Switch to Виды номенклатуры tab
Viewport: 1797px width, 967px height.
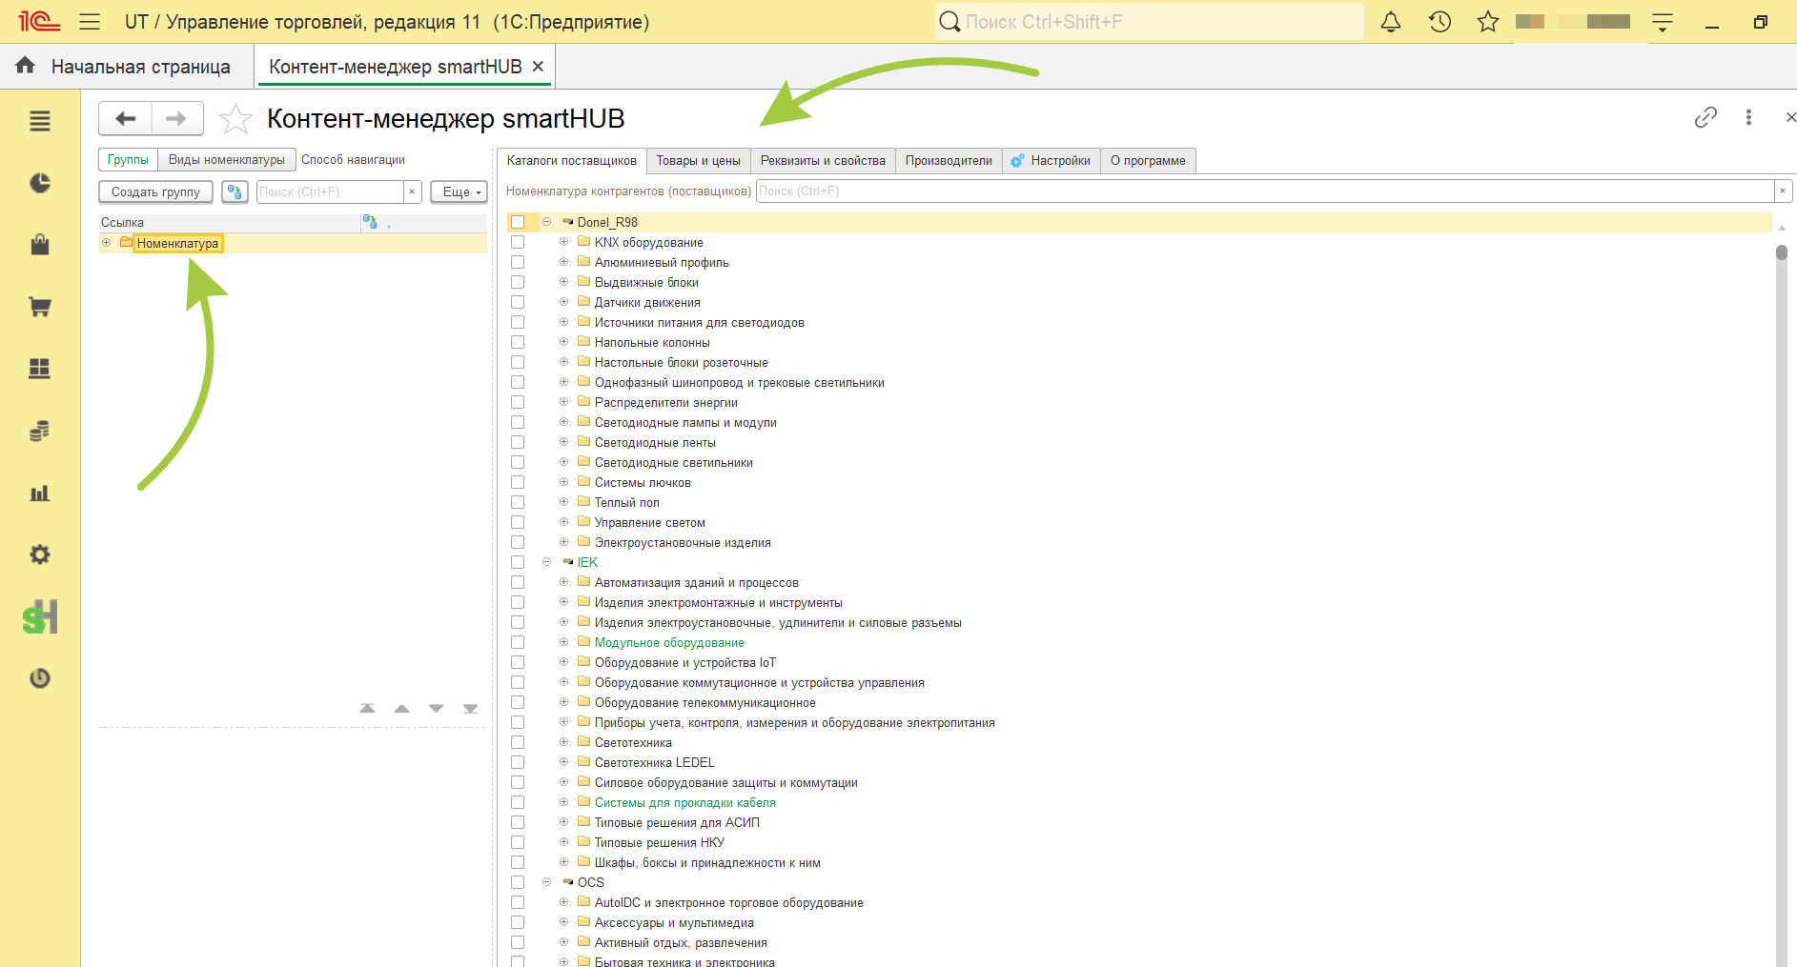click(226, 160)
